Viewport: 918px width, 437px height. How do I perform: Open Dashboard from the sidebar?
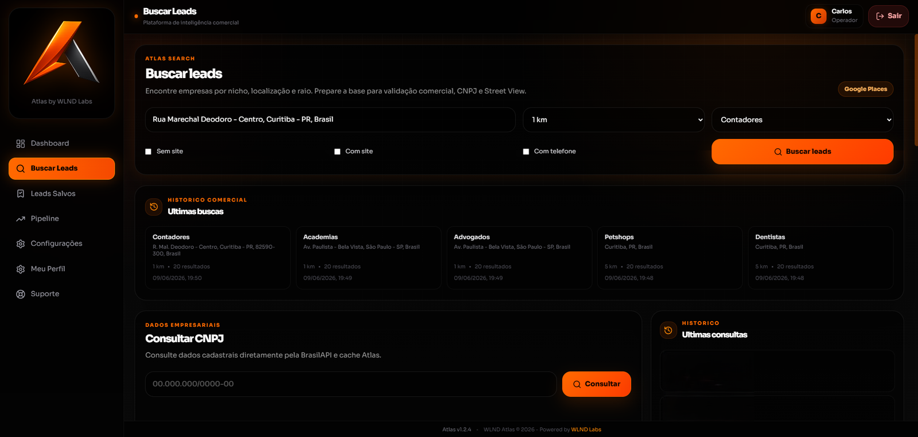[61, 144]
